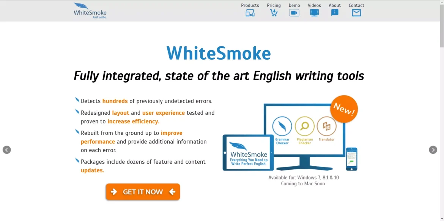The height and width of the screenshot is (221, 444).
Task: Click 'Available for: Windows 7, 8.1 & 10' text
Action: click(x=304, y=178)
